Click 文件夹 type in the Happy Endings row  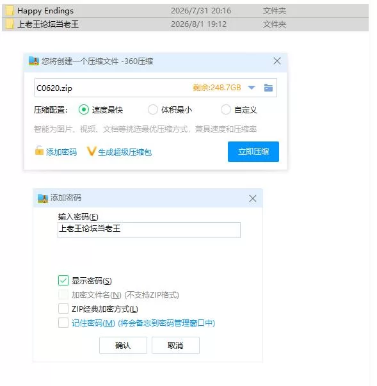(x=275, y=11)
